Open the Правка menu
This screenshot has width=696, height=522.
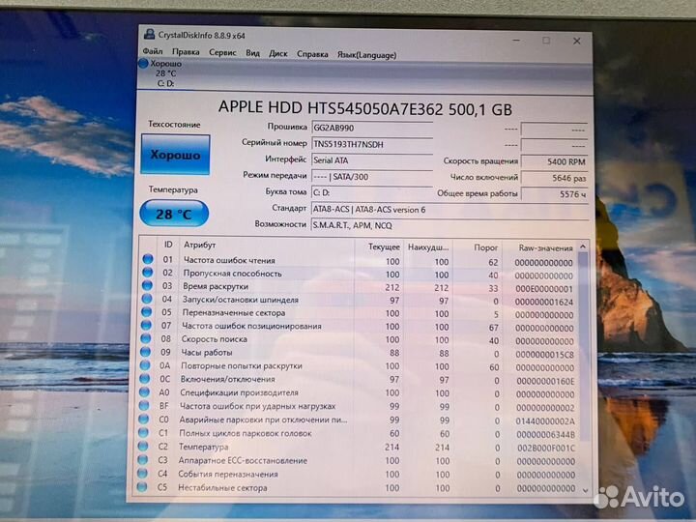[186, 52]
